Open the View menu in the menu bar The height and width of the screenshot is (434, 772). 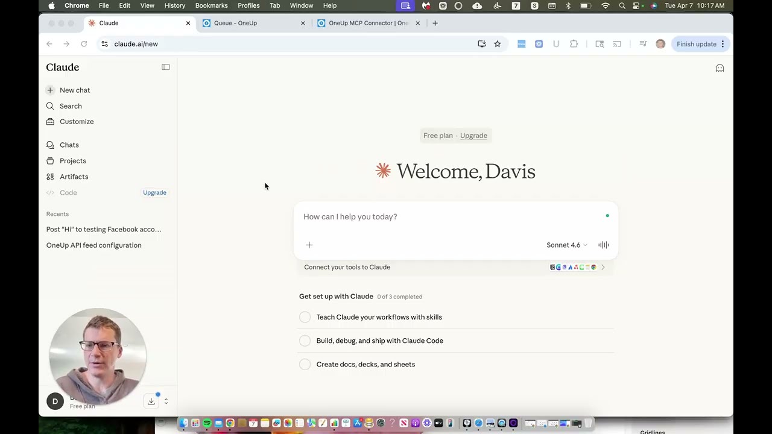(147, 6)
